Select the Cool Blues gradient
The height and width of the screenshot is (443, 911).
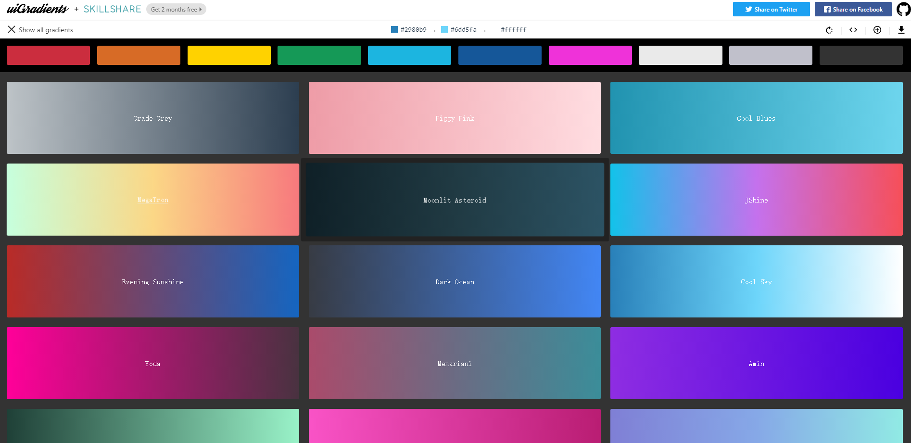[757, 118]
